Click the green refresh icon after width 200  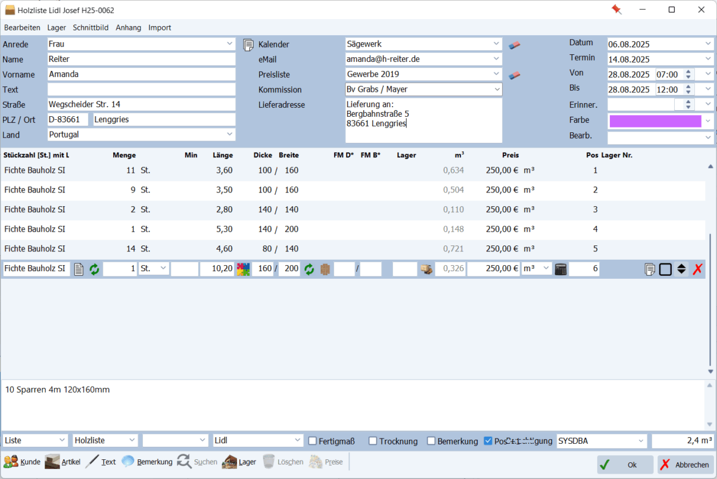pyautogui.click(x=309, y=269)
